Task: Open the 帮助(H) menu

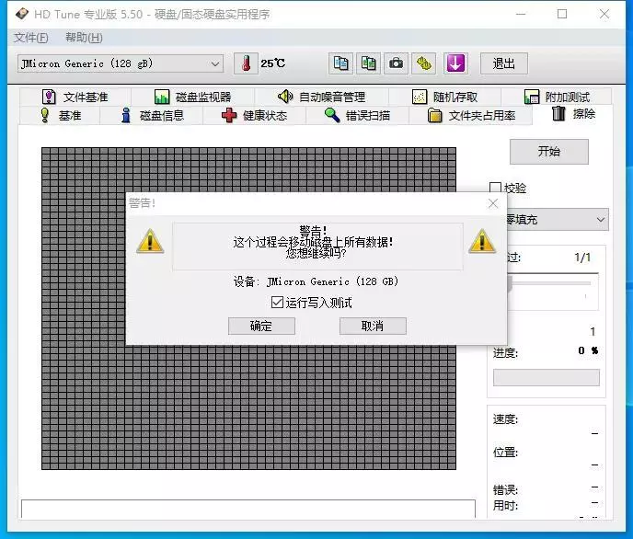Action: point(84,38)
